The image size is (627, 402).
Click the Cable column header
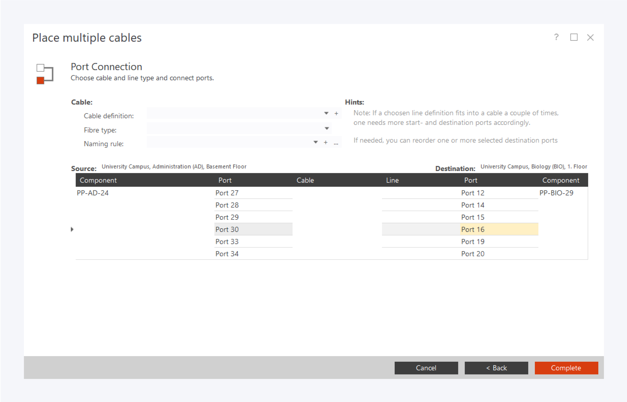pyautogui.click(x=305, y=180)
